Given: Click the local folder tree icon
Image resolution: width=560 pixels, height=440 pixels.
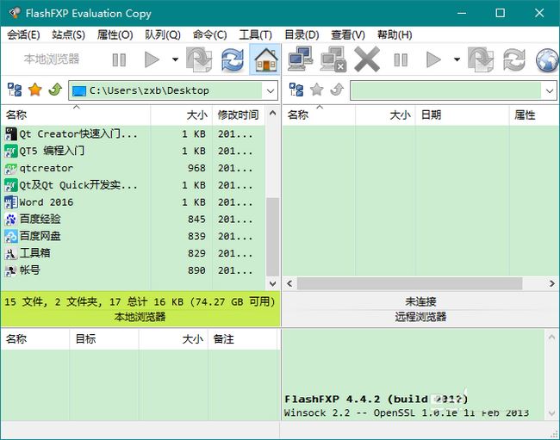Looking at the screenshot, I should click(x=15, y=90).
